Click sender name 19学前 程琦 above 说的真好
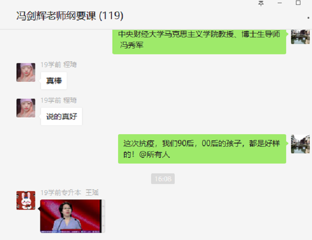The image size is (312, 240). [x=59, y=100]
